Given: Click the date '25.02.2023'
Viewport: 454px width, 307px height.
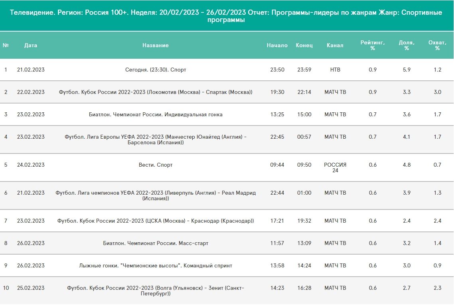Looking at the screenshot, I should tap(31, 288).
